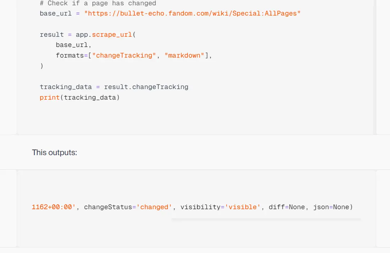Click the comment "# Check if a page has changed"
390x253 pixels.
point(98,3)
